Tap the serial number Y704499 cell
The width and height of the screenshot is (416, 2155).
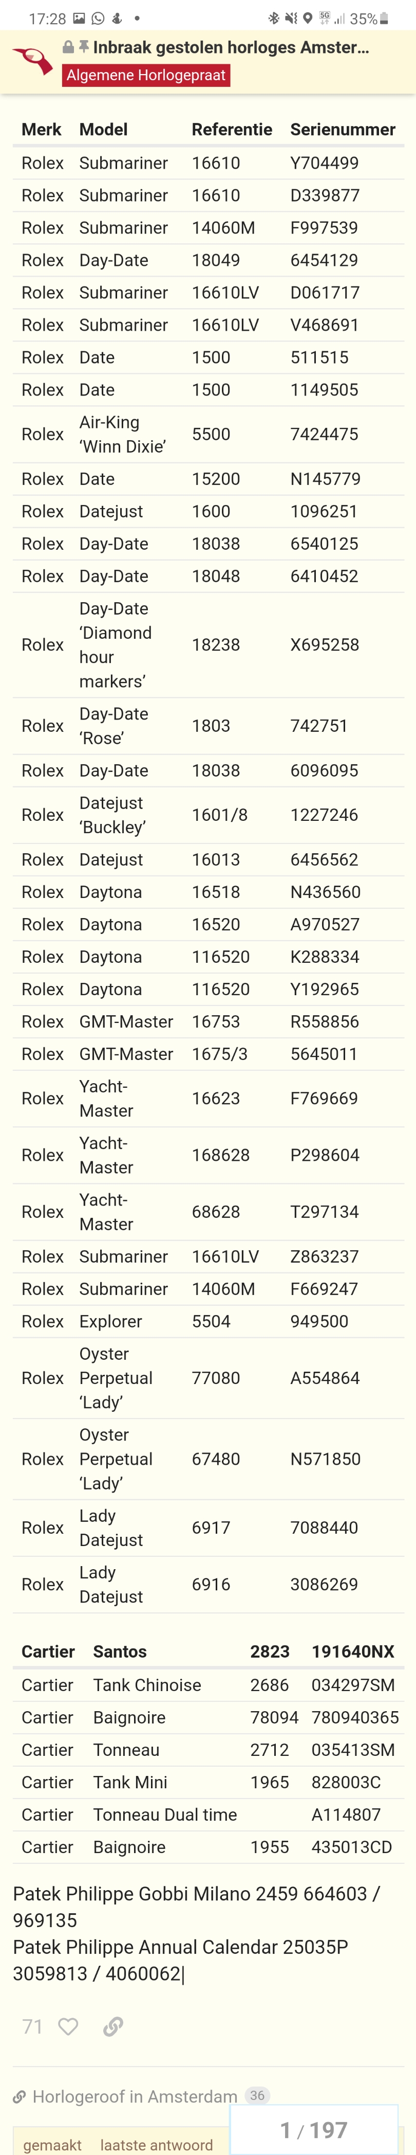324,163
